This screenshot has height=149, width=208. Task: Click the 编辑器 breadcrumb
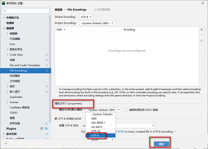[x=59, y=10]
